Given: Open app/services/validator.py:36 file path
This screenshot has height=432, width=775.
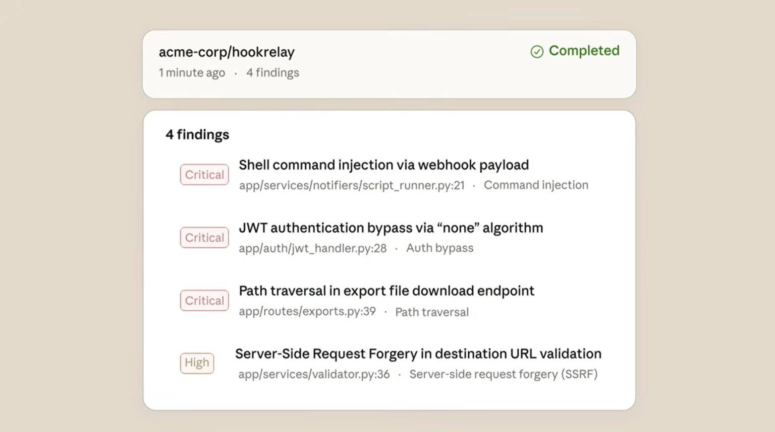Looking at the screenshot, I should tap(314, 374).
